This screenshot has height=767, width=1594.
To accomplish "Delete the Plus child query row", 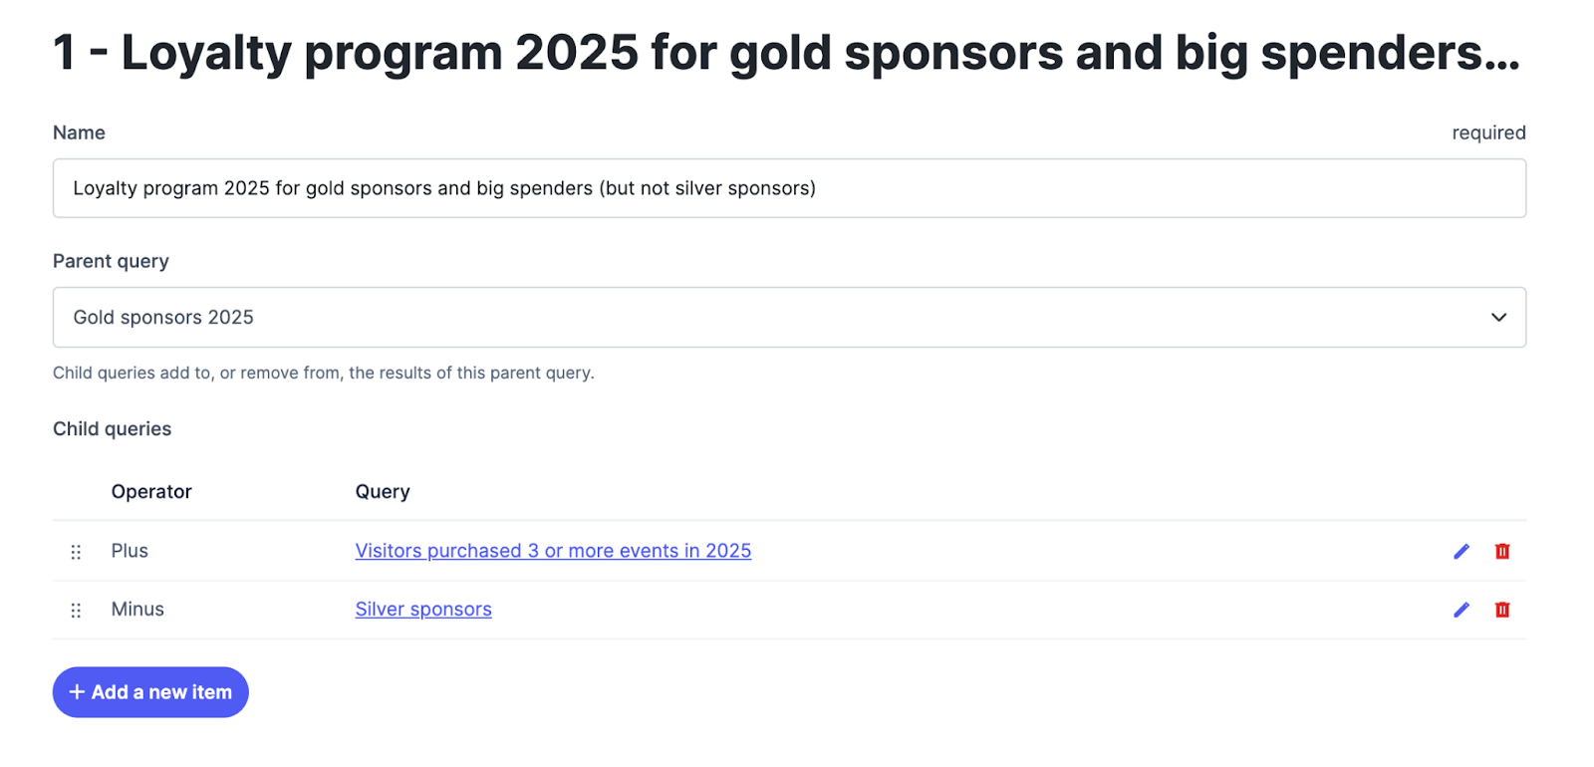I will pyautogui.click(x=1502, y=551).
